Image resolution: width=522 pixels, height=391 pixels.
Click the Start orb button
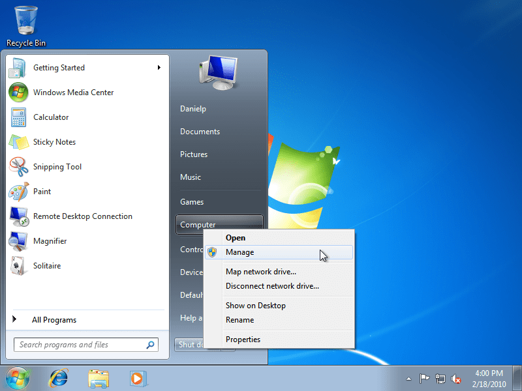click(x=18, y=377)
